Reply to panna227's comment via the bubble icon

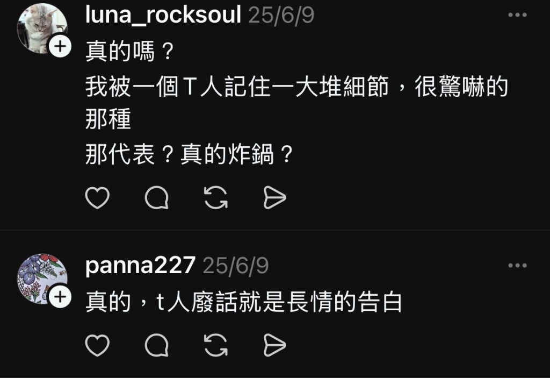(x=157, y=345)
